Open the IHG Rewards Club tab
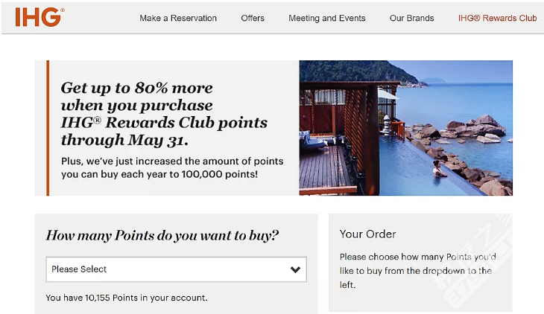 click(x=497, y=18)
